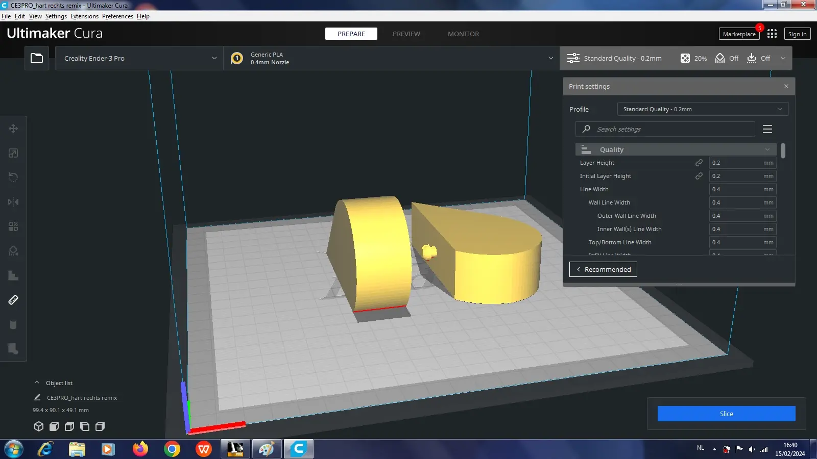Click the Recommended button
The height and width of the screenshot is (459, 817).
pyautogui.click(x=603, y=269)
